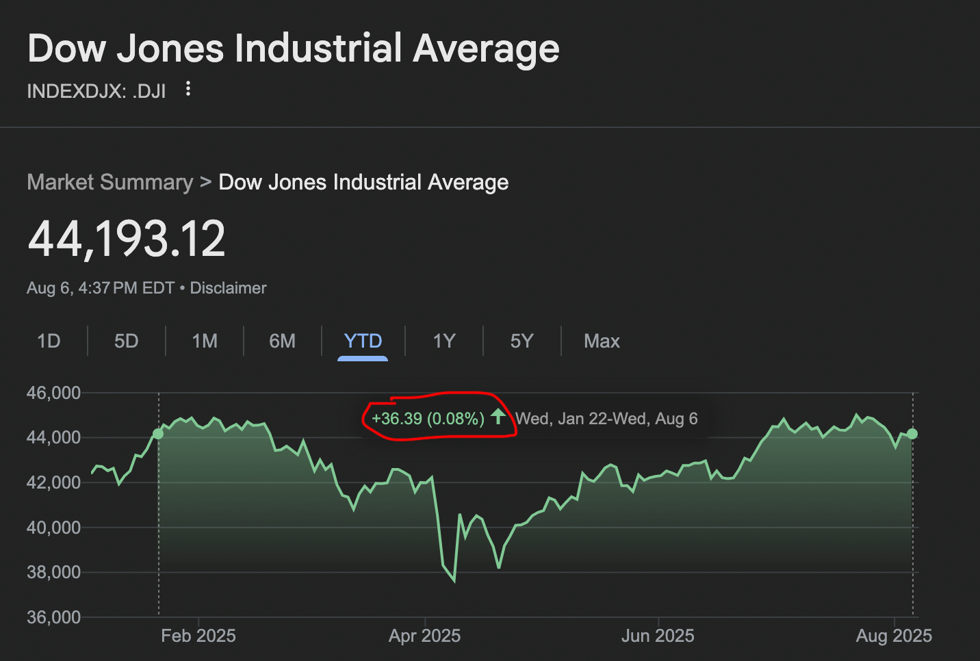
Task: Click the +36.39 (0.08%) change value
Action: click(x=428, y=418)
